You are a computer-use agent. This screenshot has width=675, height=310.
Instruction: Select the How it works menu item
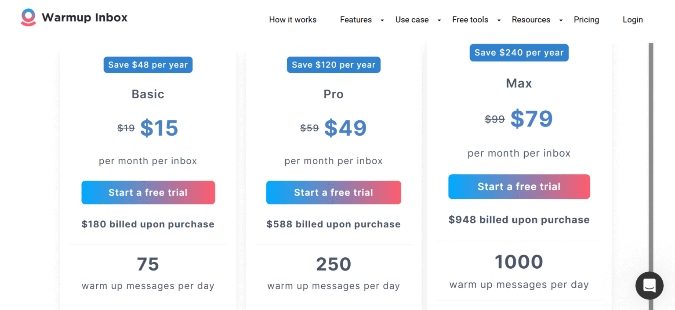(x=293, y=20)
